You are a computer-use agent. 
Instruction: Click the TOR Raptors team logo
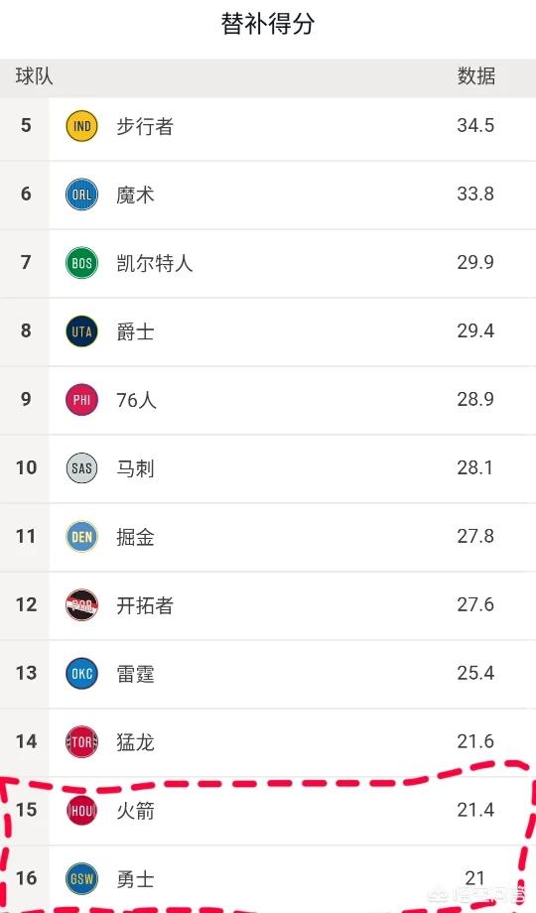coord(81,742)
